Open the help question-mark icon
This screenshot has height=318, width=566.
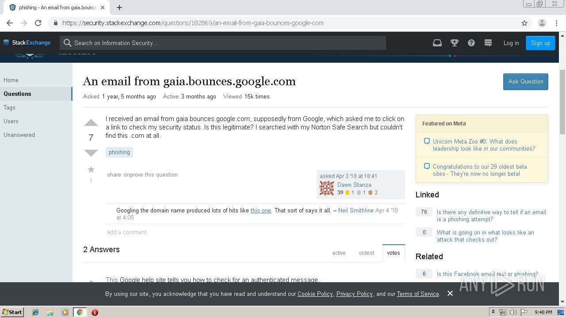[x=471, y=43]
